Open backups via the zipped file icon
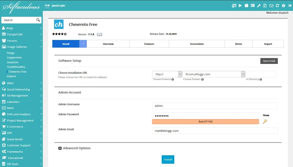This screenshot has width=293, height=167. pos(265,6)
